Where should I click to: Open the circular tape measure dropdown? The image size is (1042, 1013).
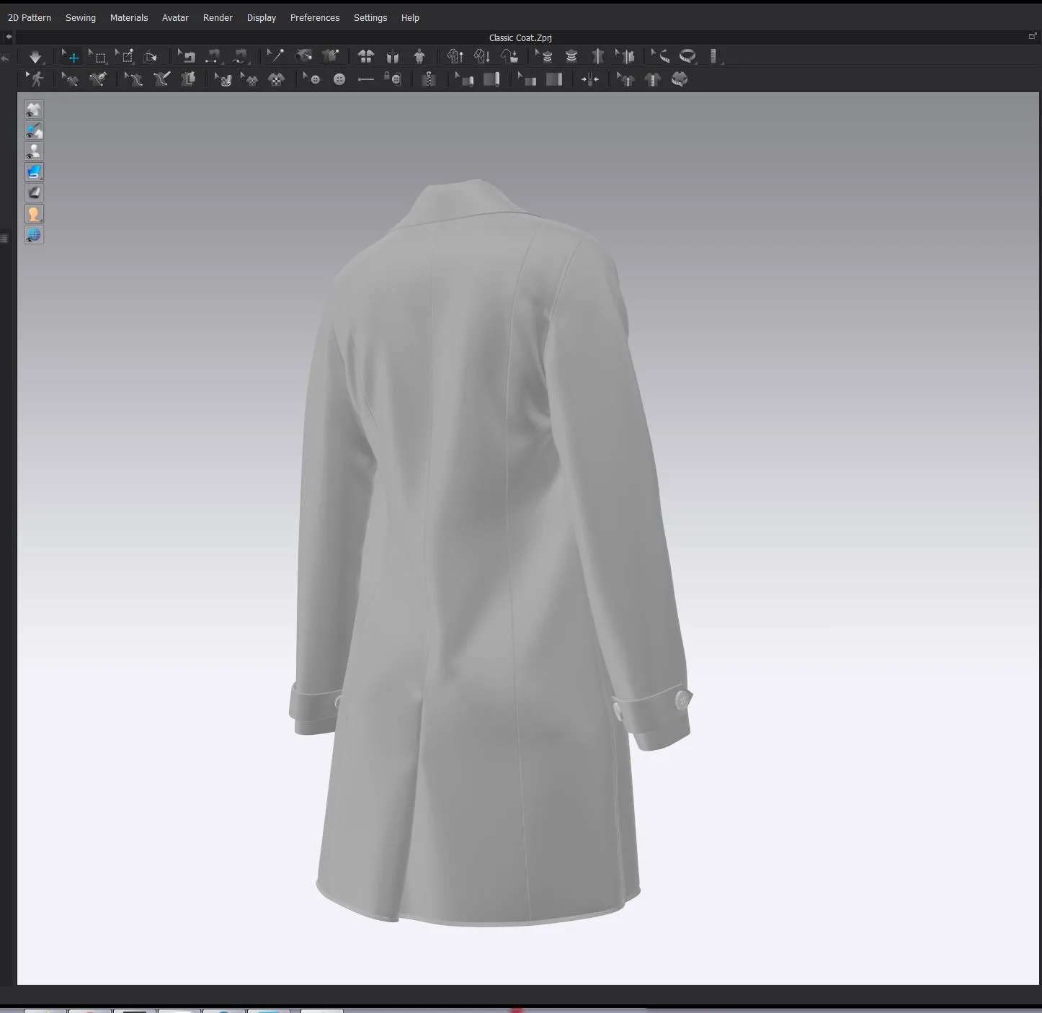click(x=688, y=57)
